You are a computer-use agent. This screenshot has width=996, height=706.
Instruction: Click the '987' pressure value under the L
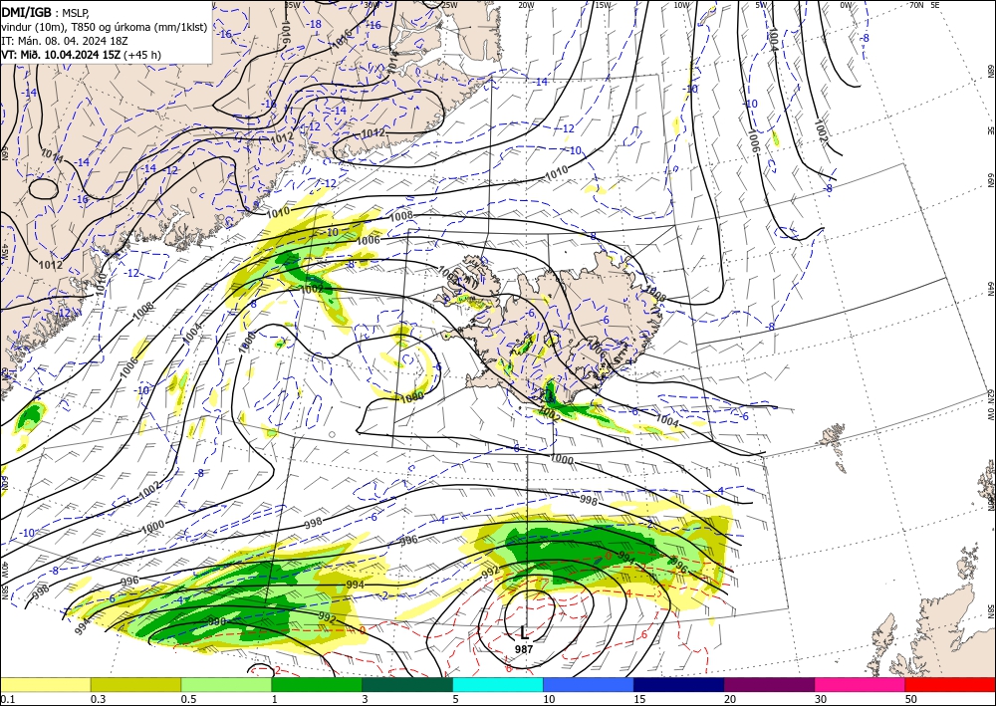[524, 649]
